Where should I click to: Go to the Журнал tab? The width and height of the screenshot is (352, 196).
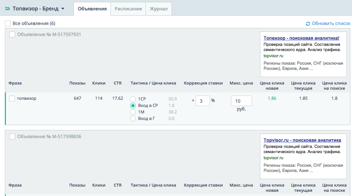159,9
